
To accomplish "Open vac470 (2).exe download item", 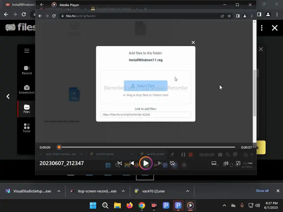I will click(x=150, y=191).
